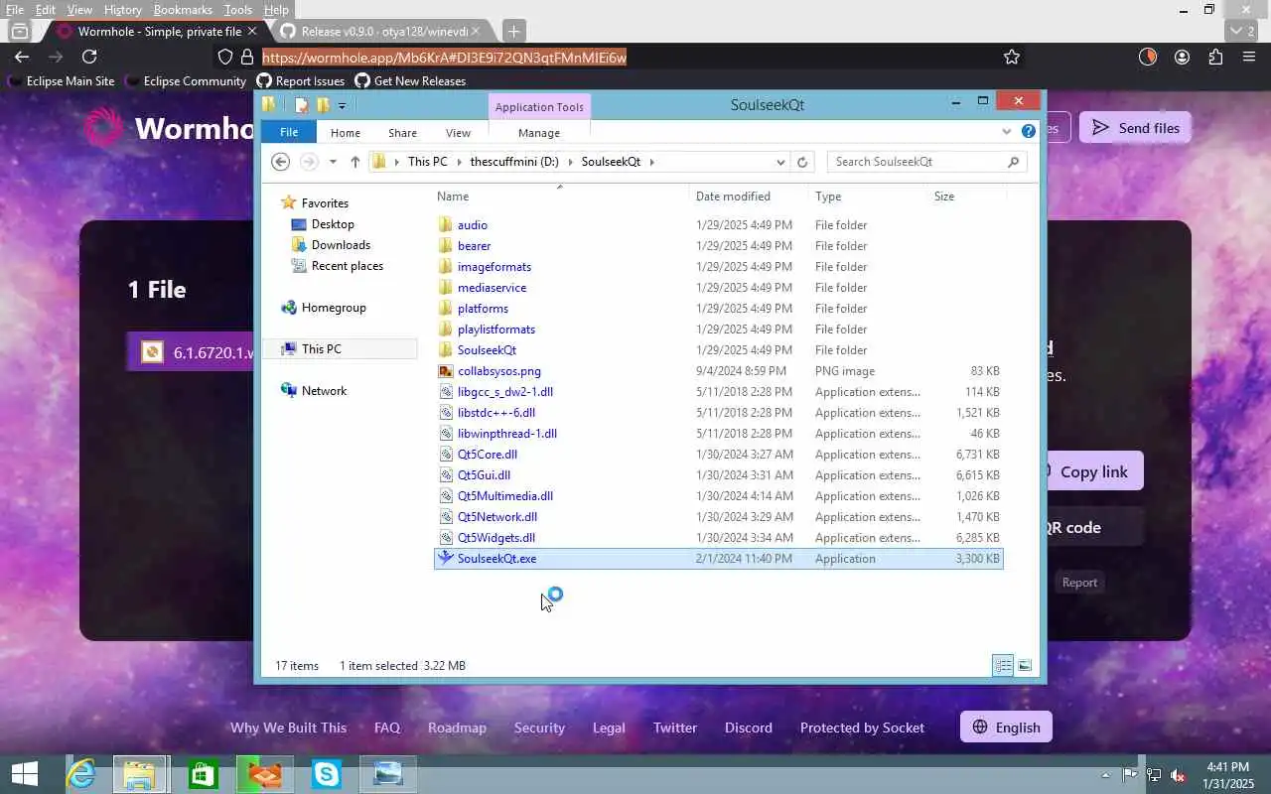Open the Roadmap footer link
Screen dimensions: 1271x794
(457, 728)
